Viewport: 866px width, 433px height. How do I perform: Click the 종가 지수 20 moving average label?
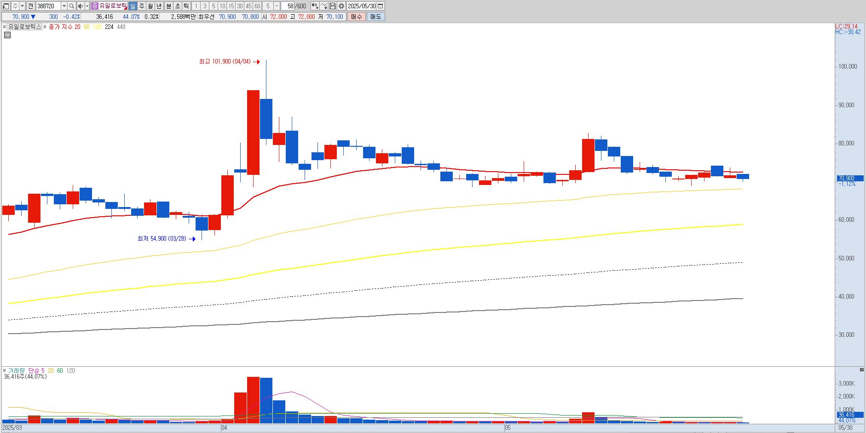(64, 27)
